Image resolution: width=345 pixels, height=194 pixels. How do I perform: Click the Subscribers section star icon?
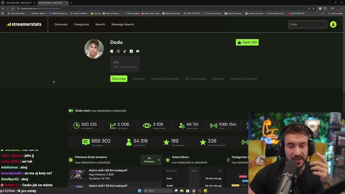(168, 160)
